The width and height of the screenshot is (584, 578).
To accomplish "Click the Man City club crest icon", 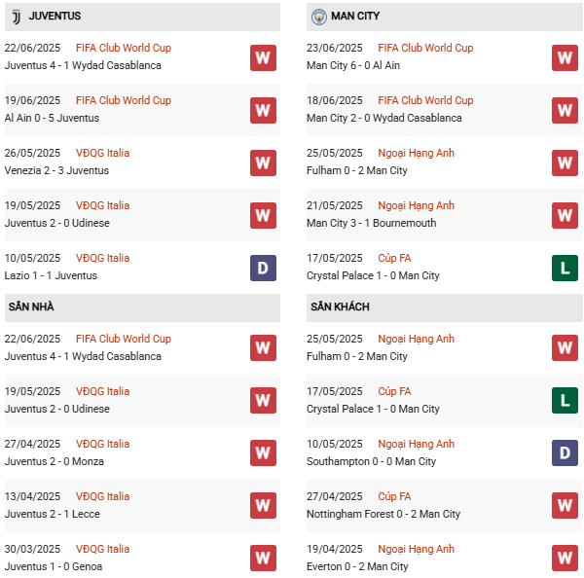I will [x=318, y=17].
